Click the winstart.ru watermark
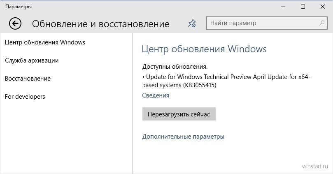Screen dimensions: 333x174 pos(315,166)
